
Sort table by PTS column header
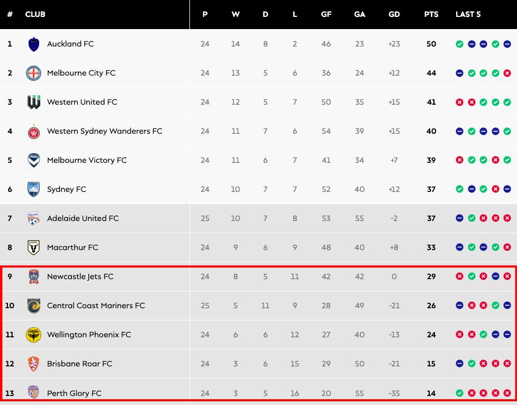(x=431, y=14)
